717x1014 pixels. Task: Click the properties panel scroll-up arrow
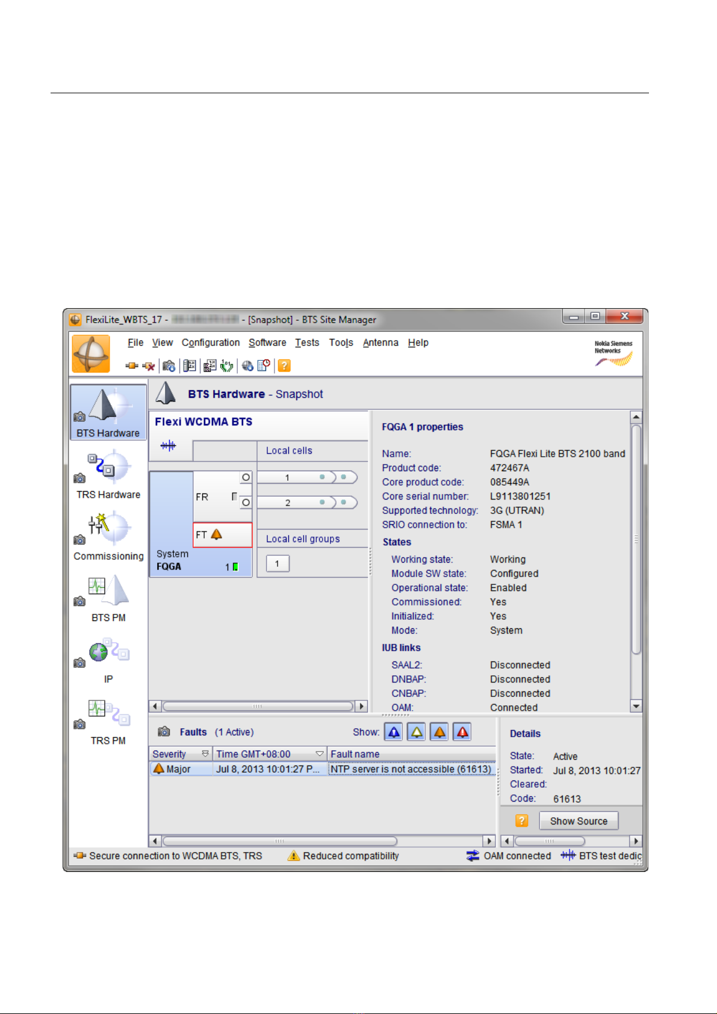636,417
